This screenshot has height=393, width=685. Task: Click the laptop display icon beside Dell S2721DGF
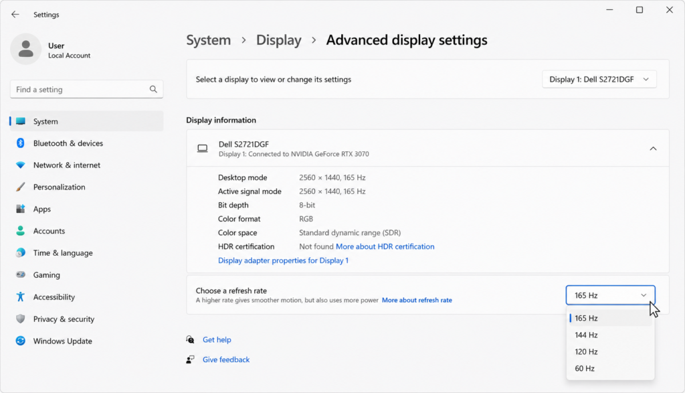pos(202,149)
